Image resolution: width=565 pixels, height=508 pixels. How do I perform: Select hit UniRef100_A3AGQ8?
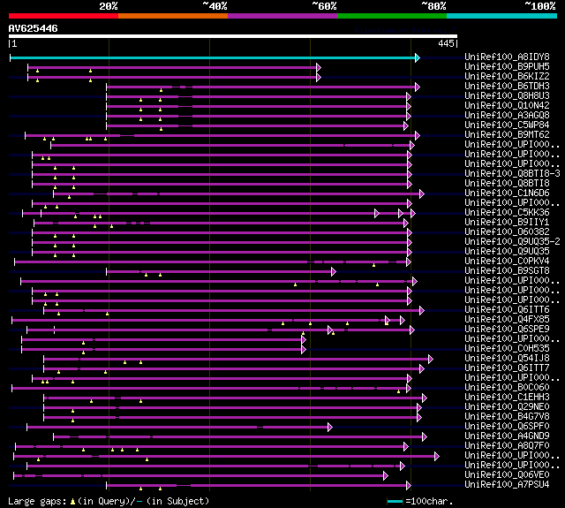point(507,116)
